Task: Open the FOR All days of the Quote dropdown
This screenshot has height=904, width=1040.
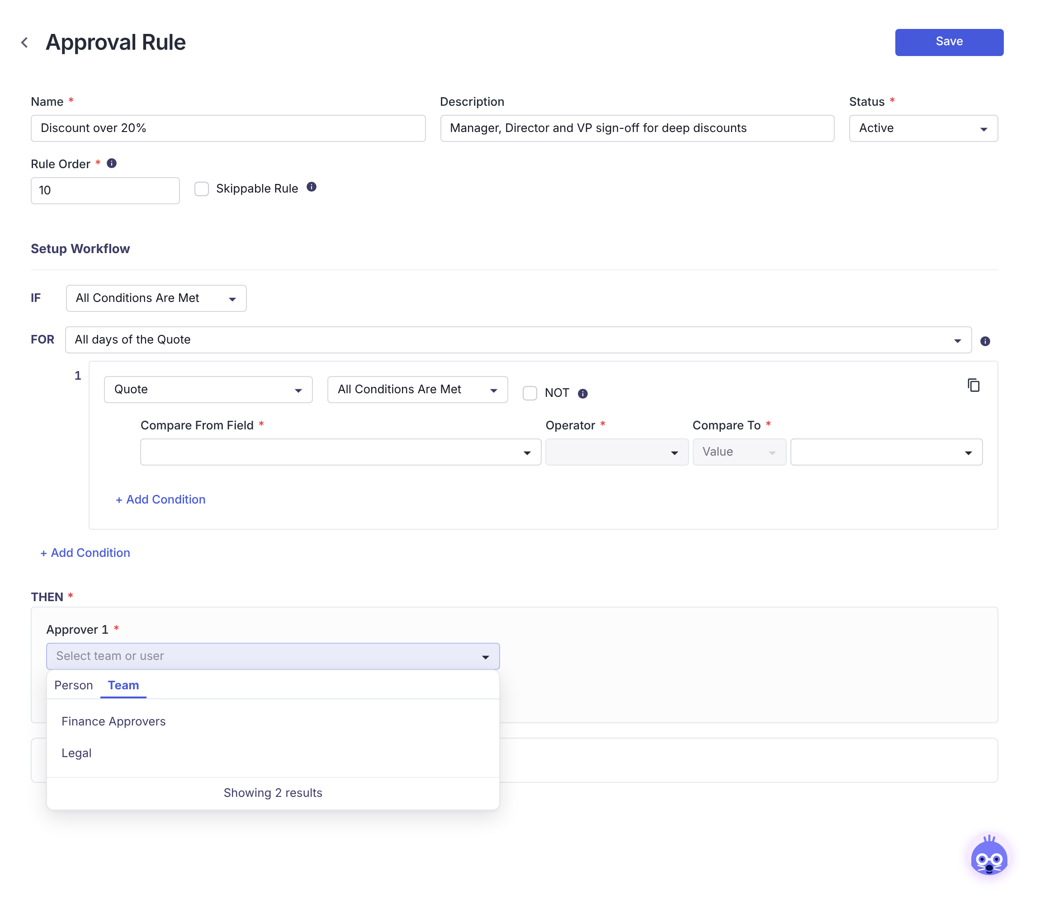Action: [x=518, y=340]
